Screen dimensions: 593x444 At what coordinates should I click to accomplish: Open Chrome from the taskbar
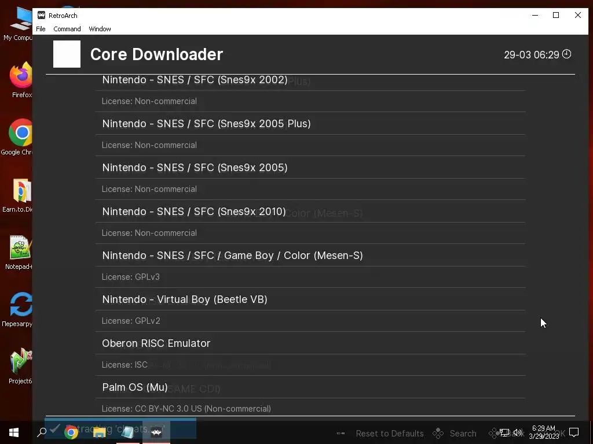tap(71, 432)
